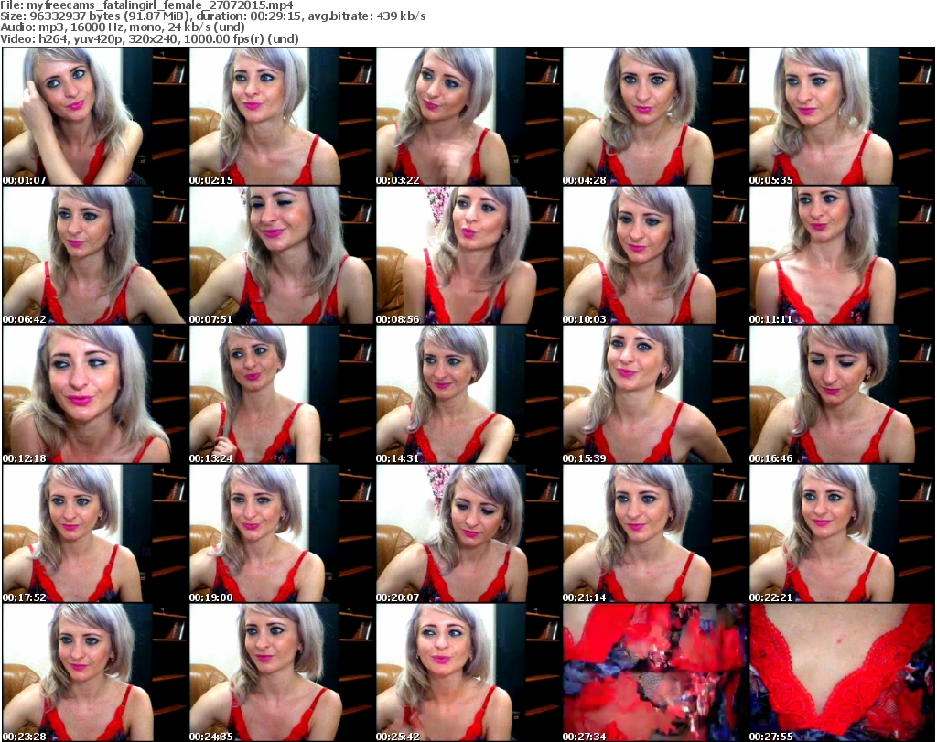Pick the frame at 00:10:03
Viewport: 937px width, 742px height.
[x=655, y=255]
